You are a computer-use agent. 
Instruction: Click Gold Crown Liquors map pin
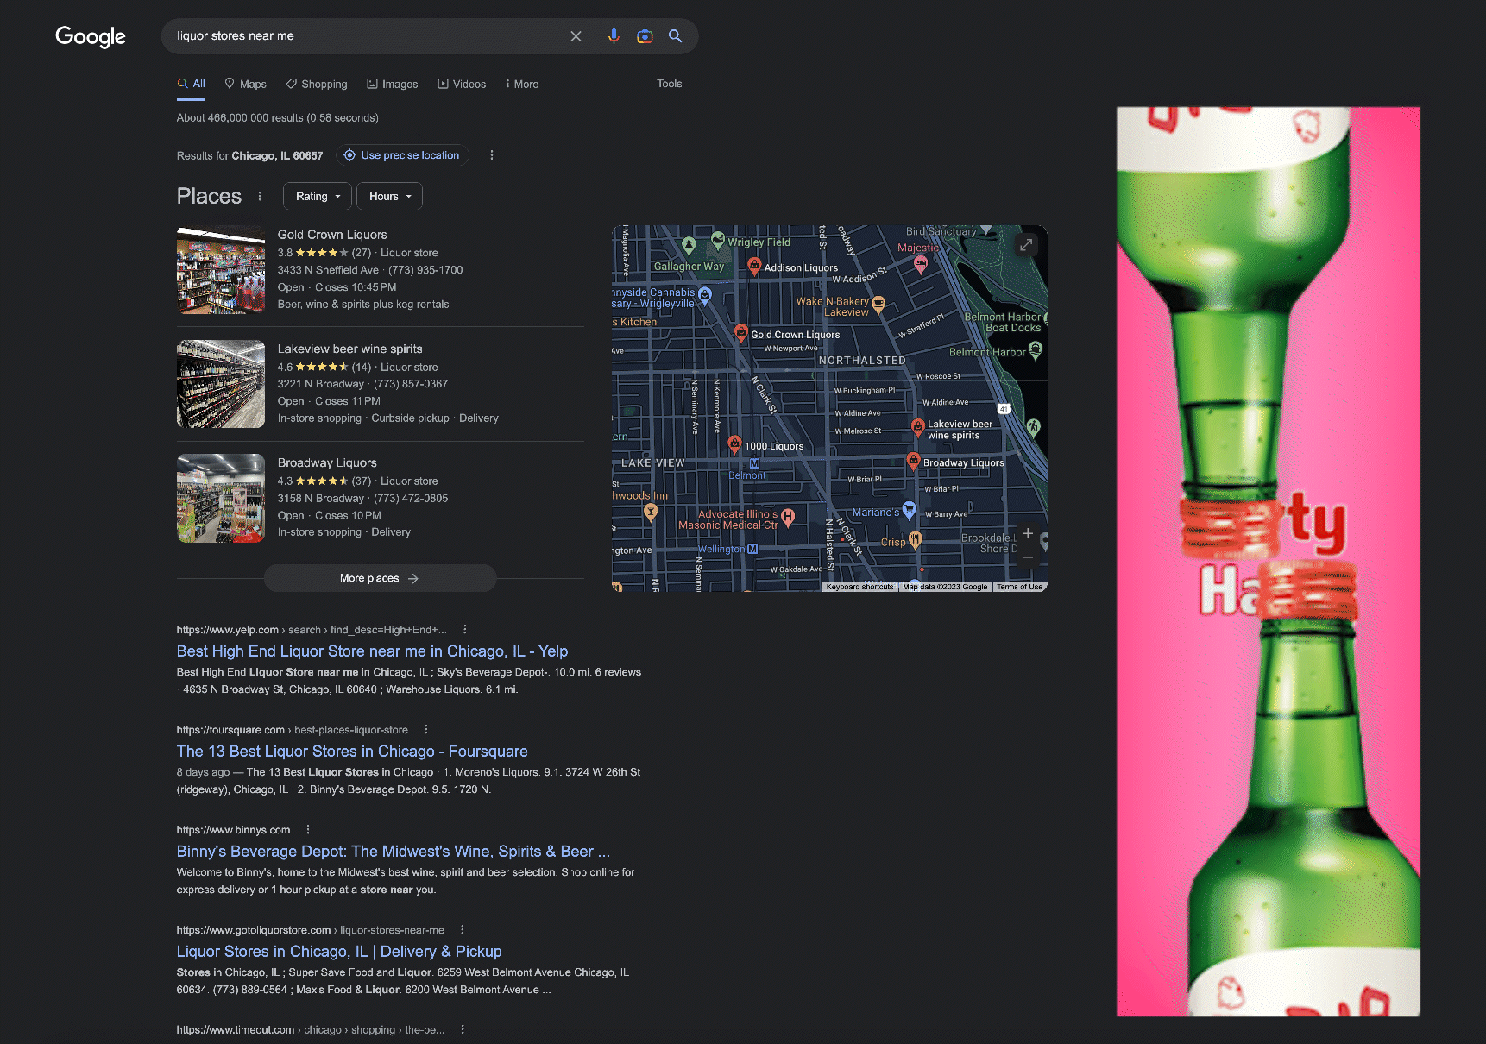click(x=740, y=332)
